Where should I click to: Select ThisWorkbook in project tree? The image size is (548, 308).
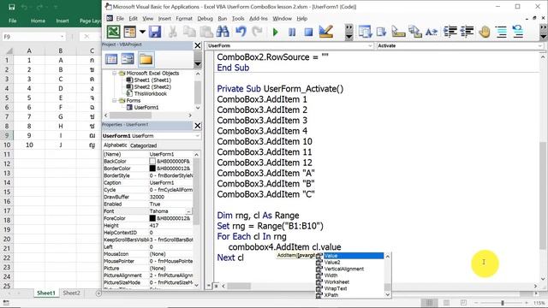point(151,93)
